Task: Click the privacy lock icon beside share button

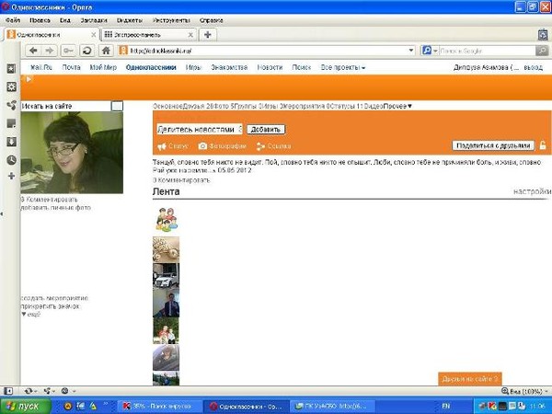Action: pos(543,145)
